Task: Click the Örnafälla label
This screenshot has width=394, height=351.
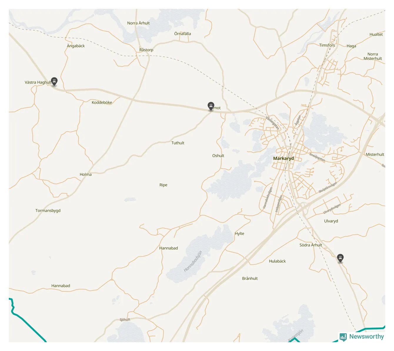Action: 183,34
